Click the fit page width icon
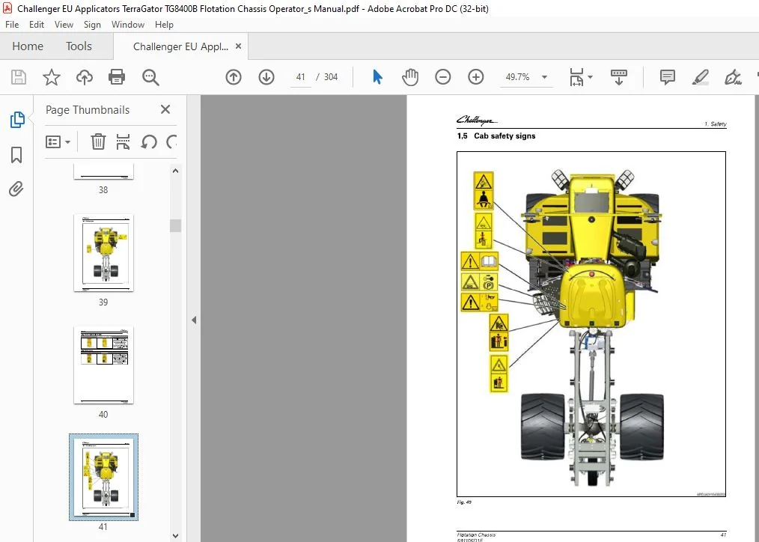This screenshot has height=542, width=759. (576, 77)
